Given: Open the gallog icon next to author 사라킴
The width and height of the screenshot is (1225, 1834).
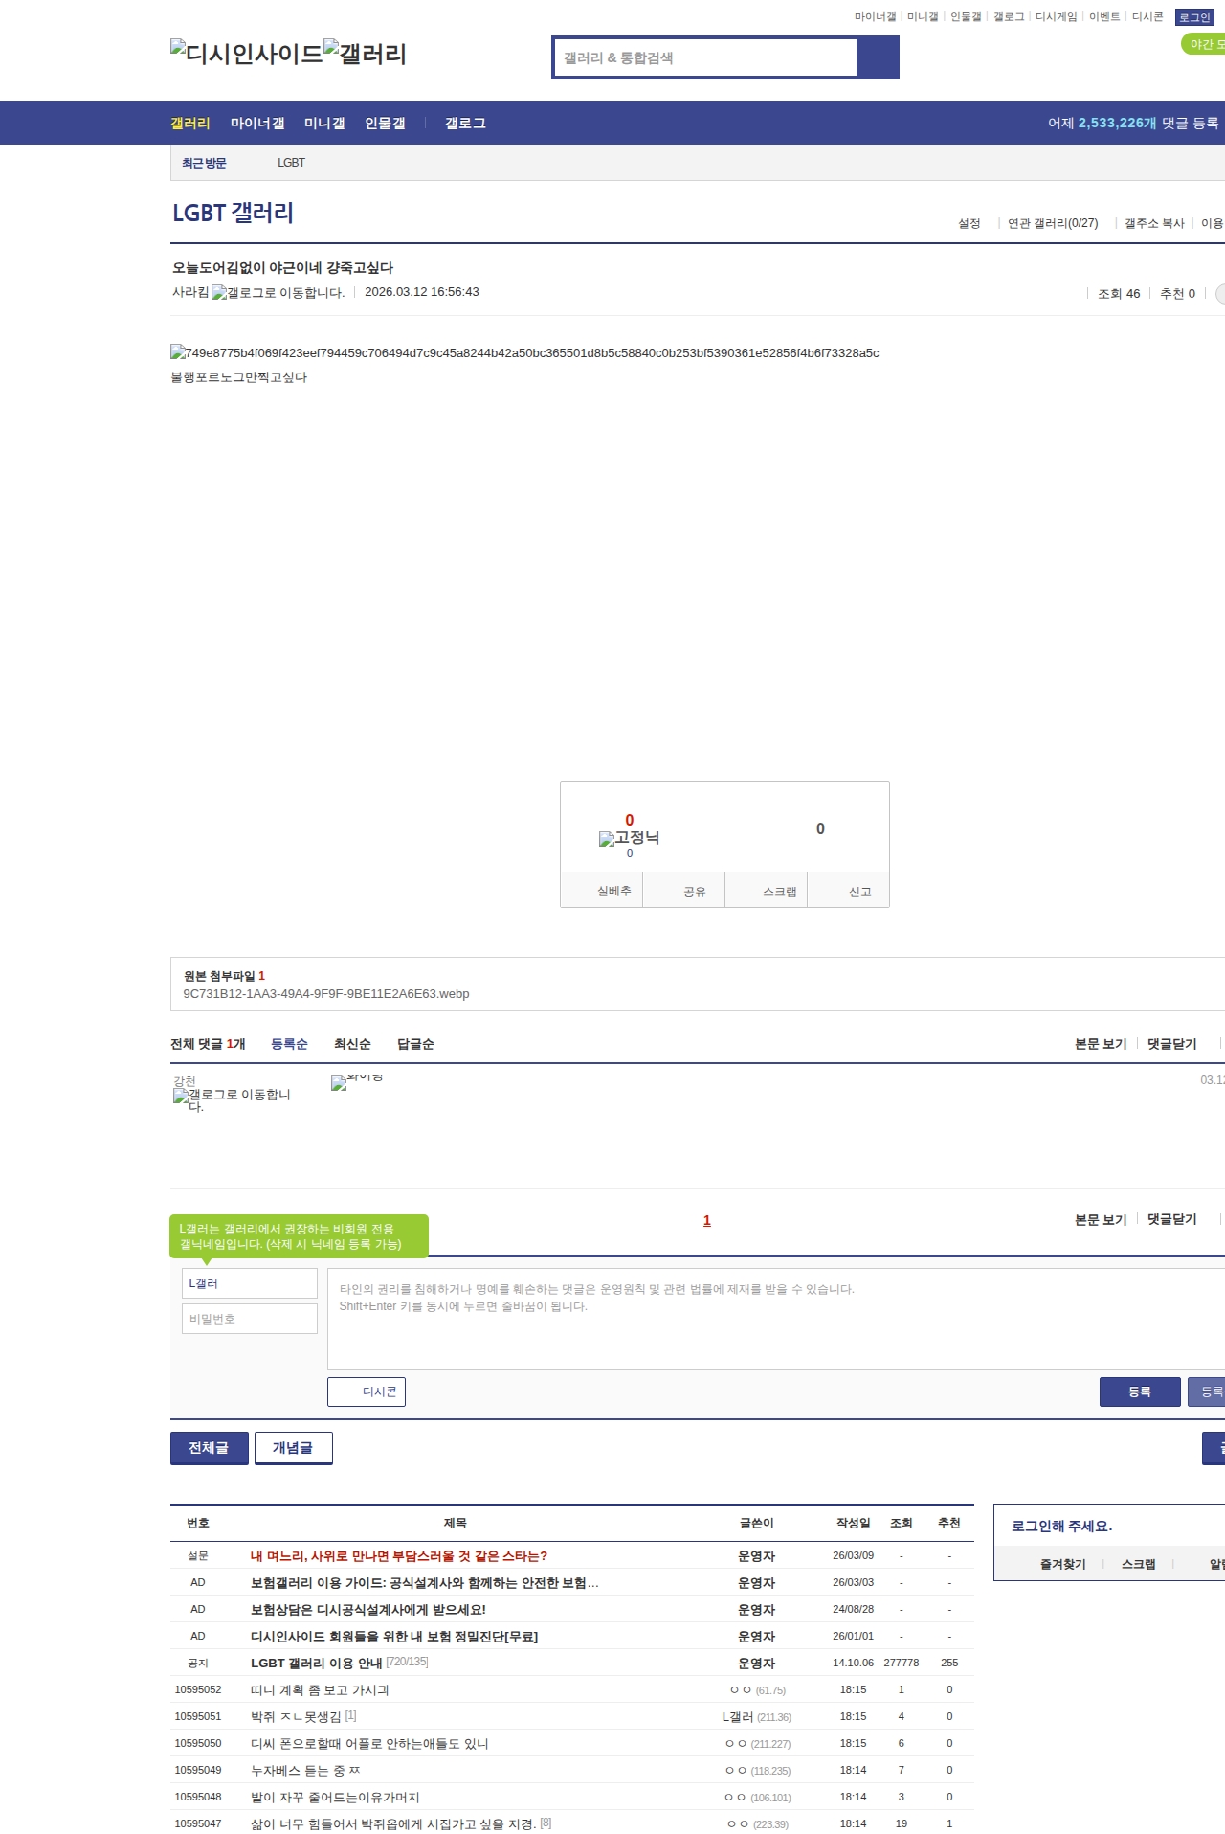Looking at the screenshot, I should (x=278, y=293).
